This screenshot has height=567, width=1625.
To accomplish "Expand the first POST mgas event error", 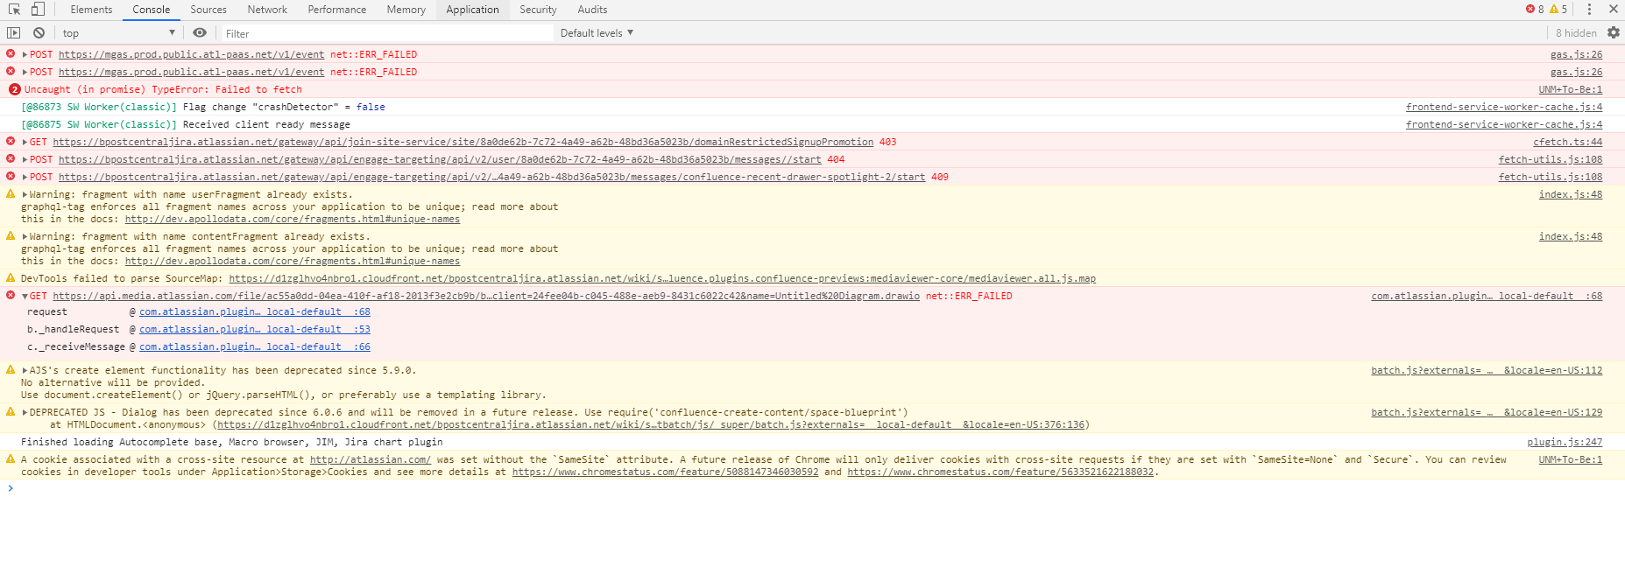I will pos(25,54).
